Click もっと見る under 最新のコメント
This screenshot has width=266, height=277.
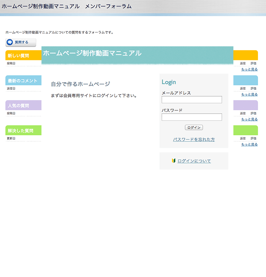tap(250, 95)
